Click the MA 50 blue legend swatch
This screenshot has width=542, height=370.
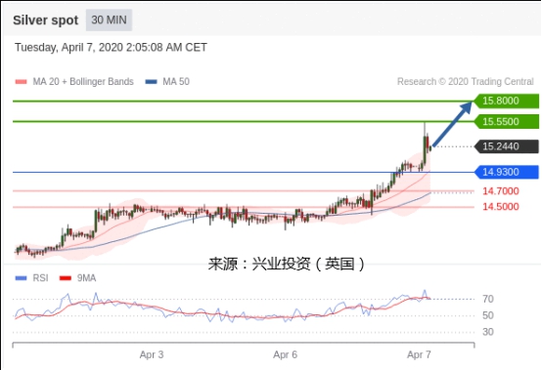click(151, 82)
